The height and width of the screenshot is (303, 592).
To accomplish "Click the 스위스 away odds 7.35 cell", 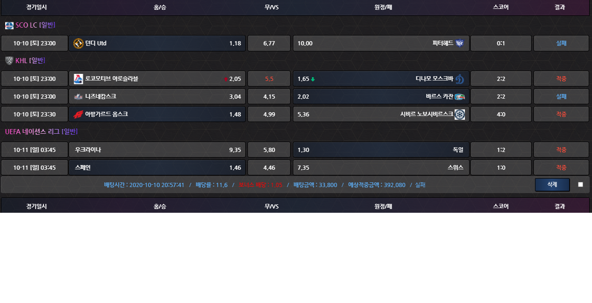I will click(x=381, y=168).
